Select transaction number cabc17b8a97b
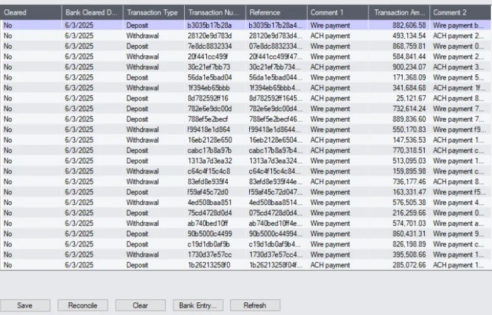The image size is (492, 315). (x=209, y=150)
